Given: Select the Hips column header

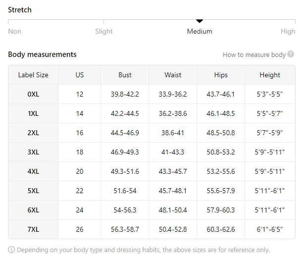Looking at the screenshot, I should (x=221, y=75).
